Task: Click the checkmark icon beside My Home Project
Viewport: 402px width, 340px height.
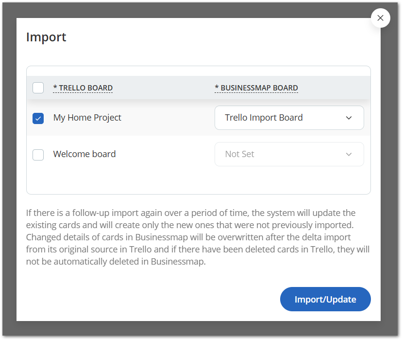Action: pos(38,118)
